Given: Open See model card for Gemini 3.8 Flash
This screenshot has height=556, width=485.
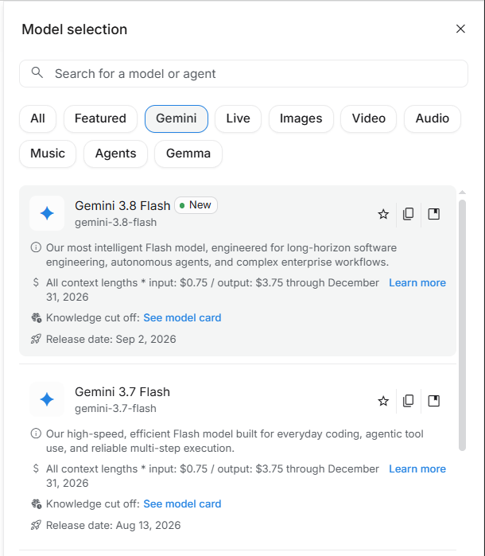Looking at the screenshot, I should click(x=182, y=317).
